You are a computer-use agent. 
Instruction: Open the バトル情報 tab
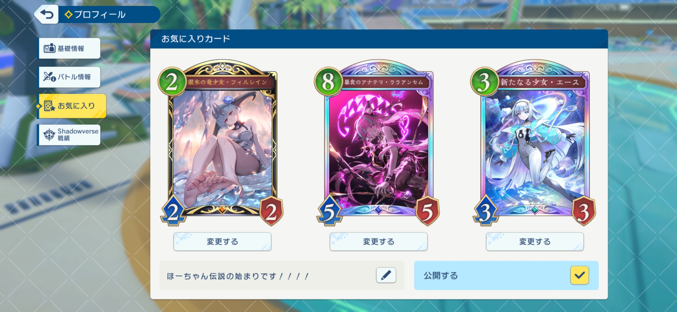(70, 77)
